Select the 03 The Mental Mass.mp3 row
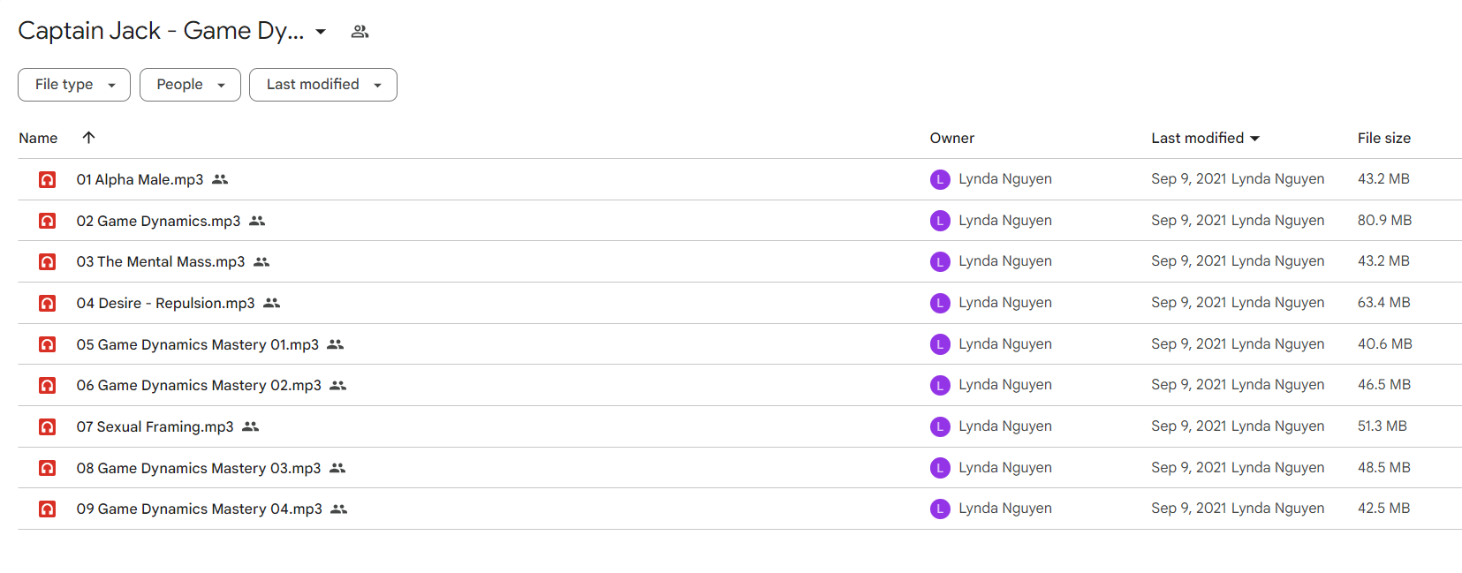1462x573 pixels. click(x=739, y=261)
